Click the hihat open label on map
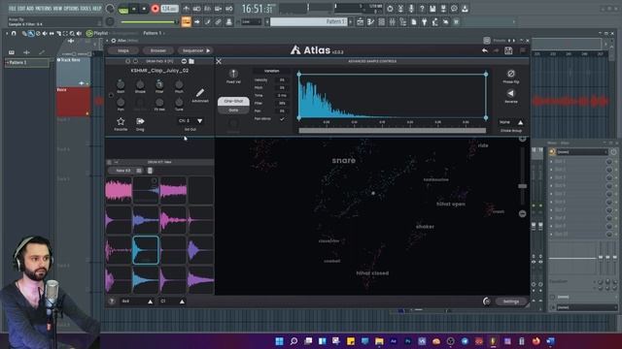 click(x=451, y=204)
